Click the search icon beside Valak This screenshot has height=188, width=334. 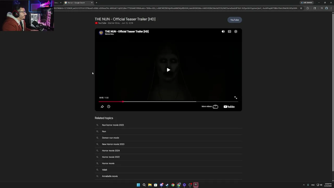pyautogui.click(x=97, y=170)
